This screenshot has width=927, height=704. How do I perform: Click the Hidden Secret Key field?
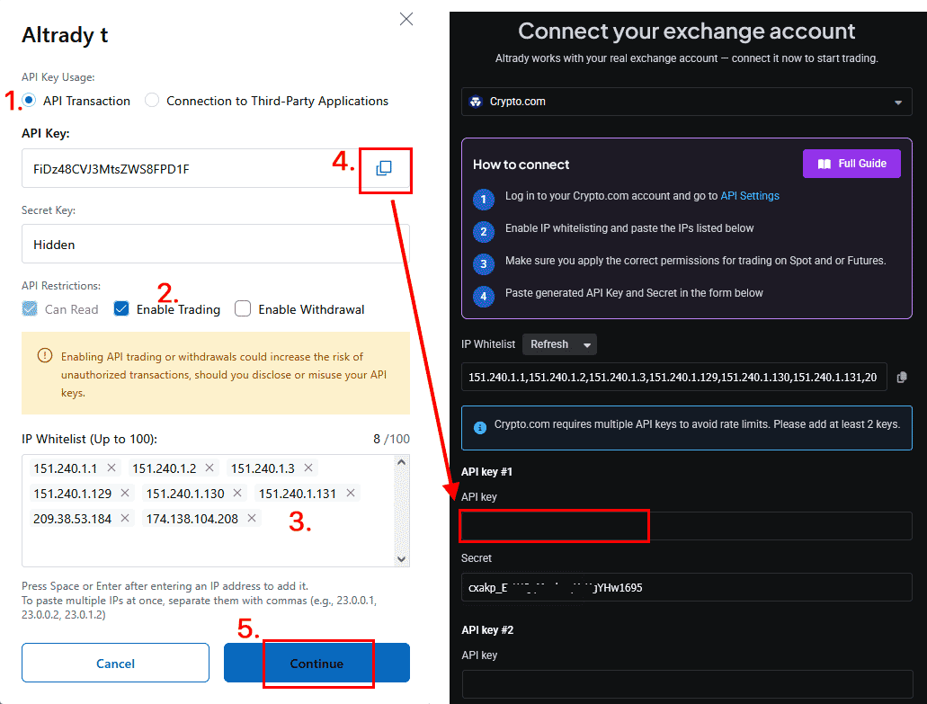pyautogui.click(x=216, y=244)
